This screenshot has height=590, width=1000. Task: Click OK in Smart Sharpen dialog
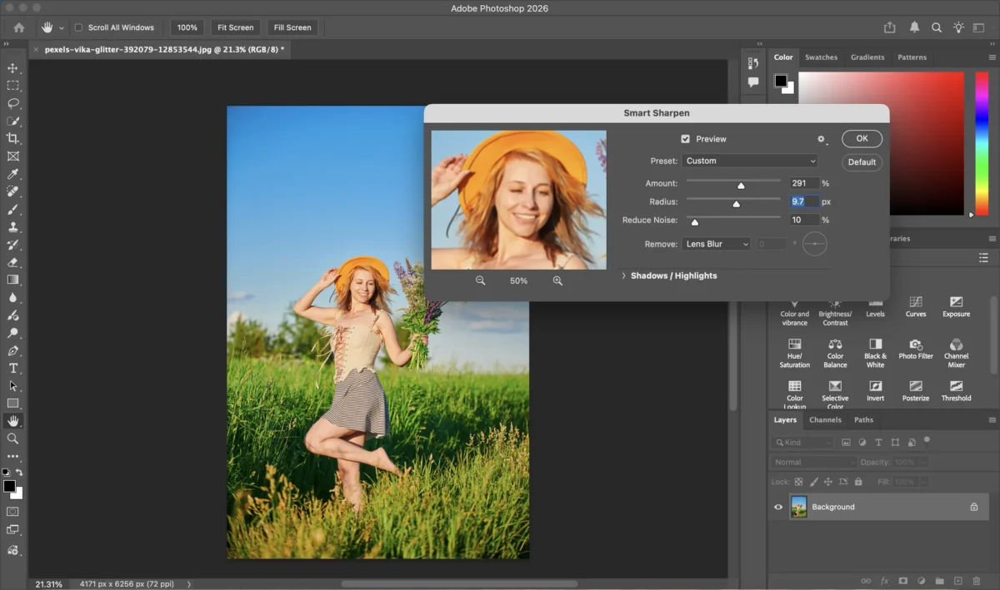(x=862, y=139)
